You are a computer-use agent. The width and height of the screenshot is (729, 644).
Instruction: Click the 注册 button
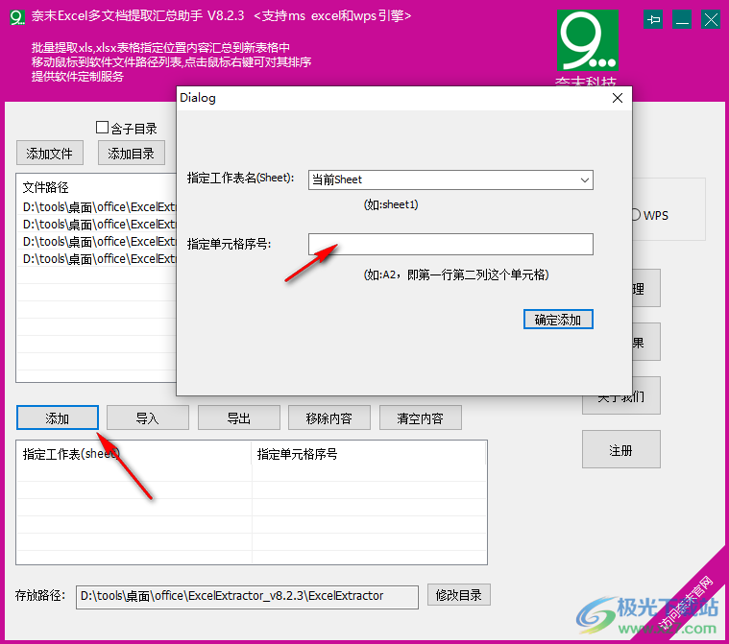(621, 449)
